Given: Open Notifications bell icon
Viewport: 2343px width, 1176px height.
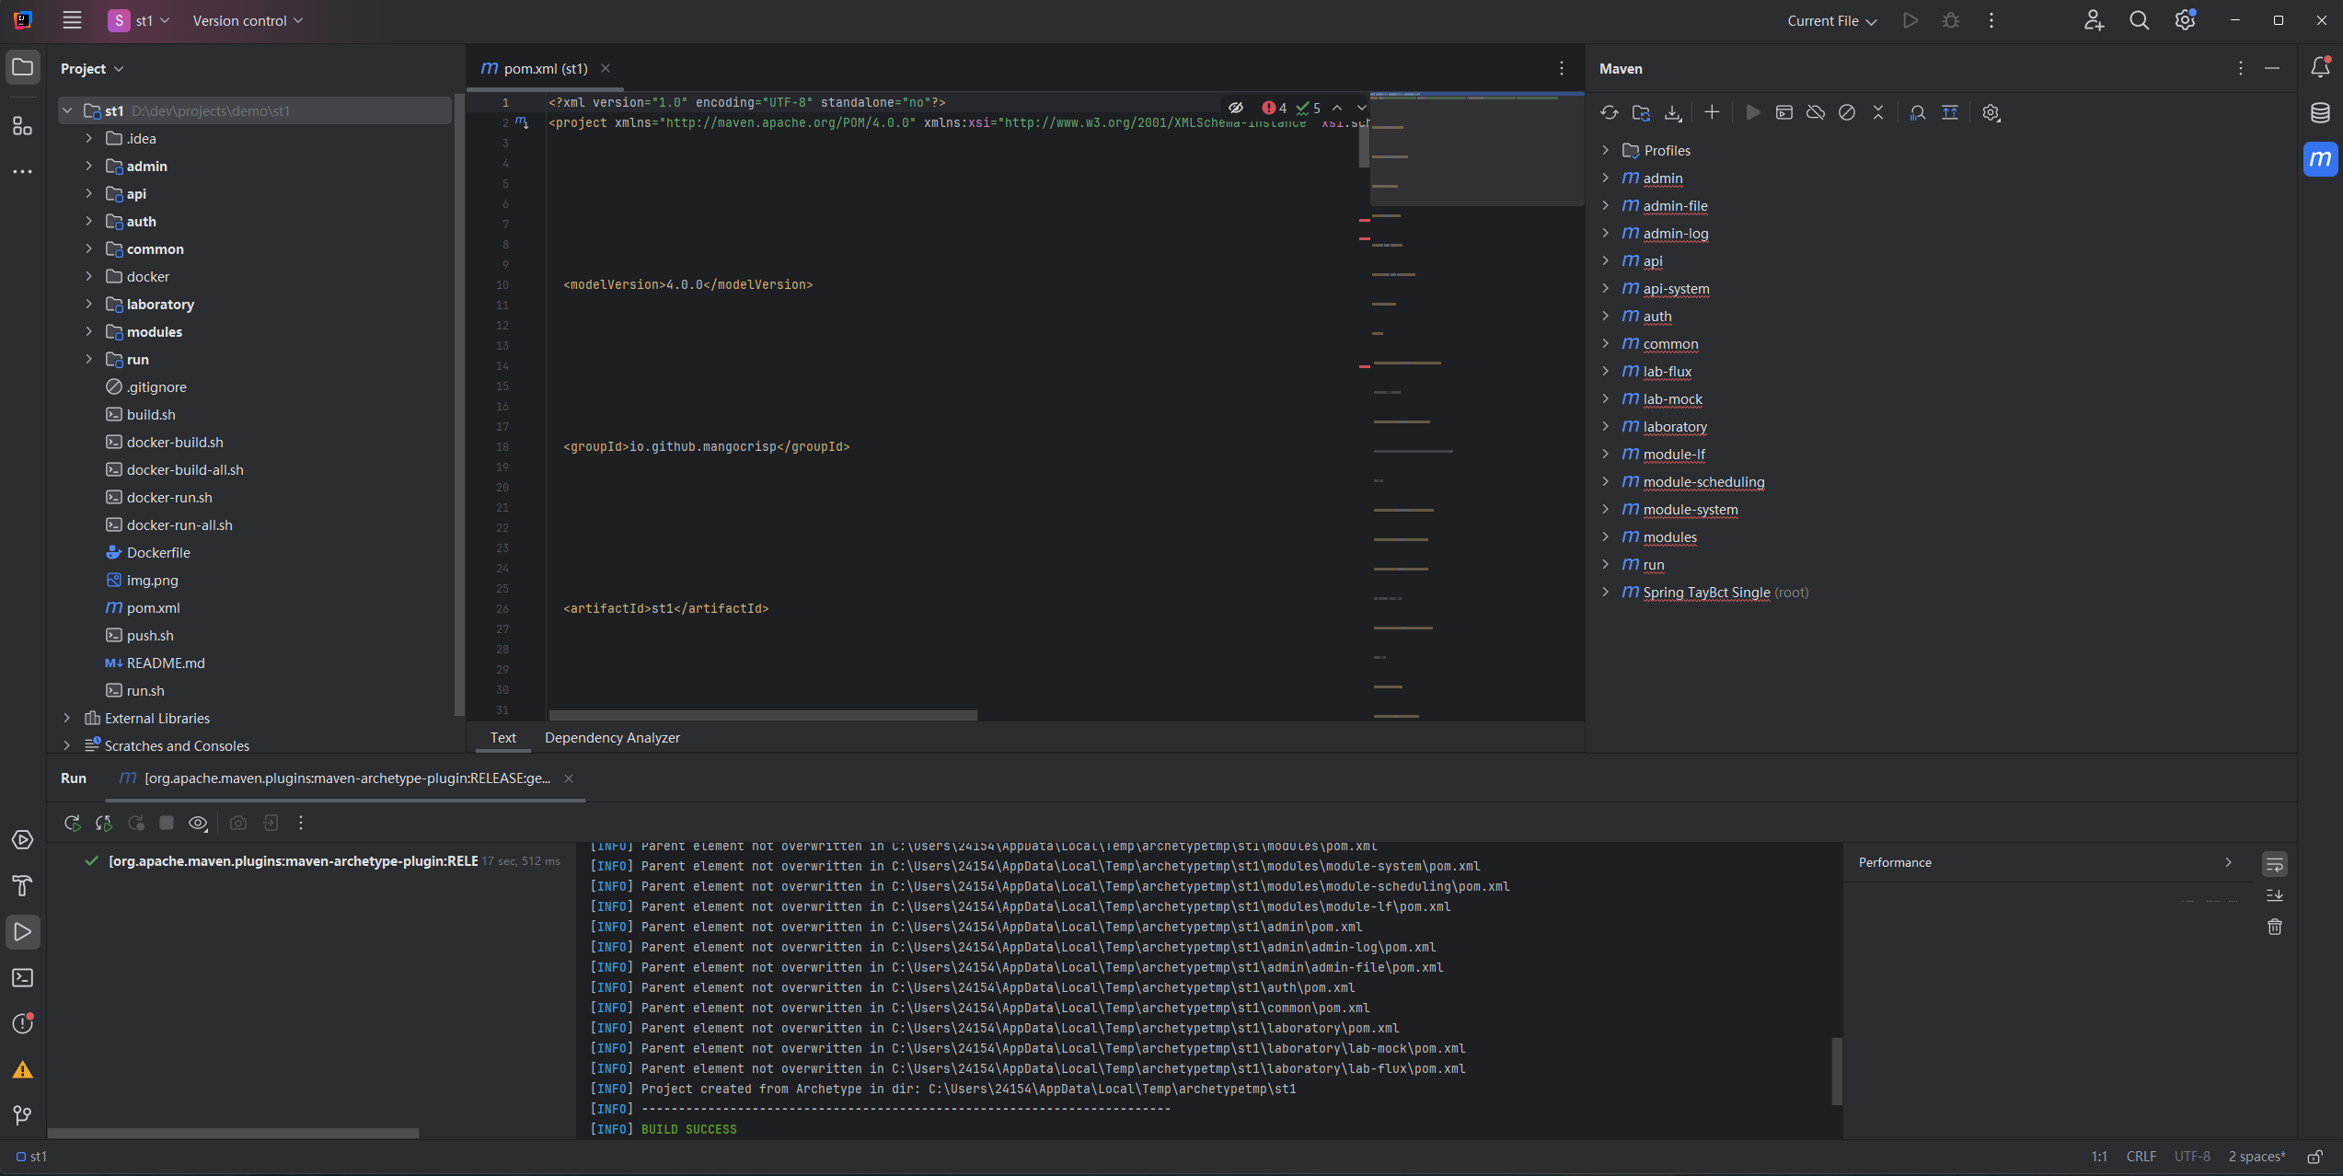Looking at the screenshot, I should [x=2320, y=67].
